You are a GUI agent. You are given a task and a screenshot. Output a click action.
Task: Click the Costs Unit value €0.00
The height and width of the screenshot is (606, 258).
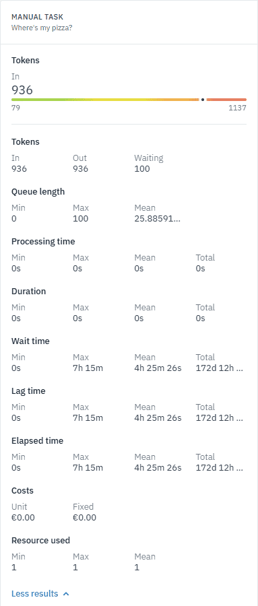click(23, 518)
